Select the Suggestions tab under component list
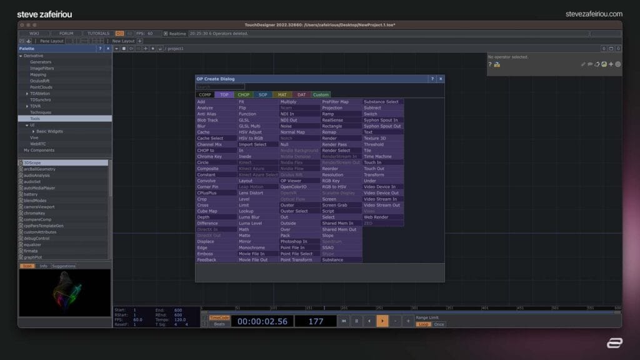 [64, 266]
